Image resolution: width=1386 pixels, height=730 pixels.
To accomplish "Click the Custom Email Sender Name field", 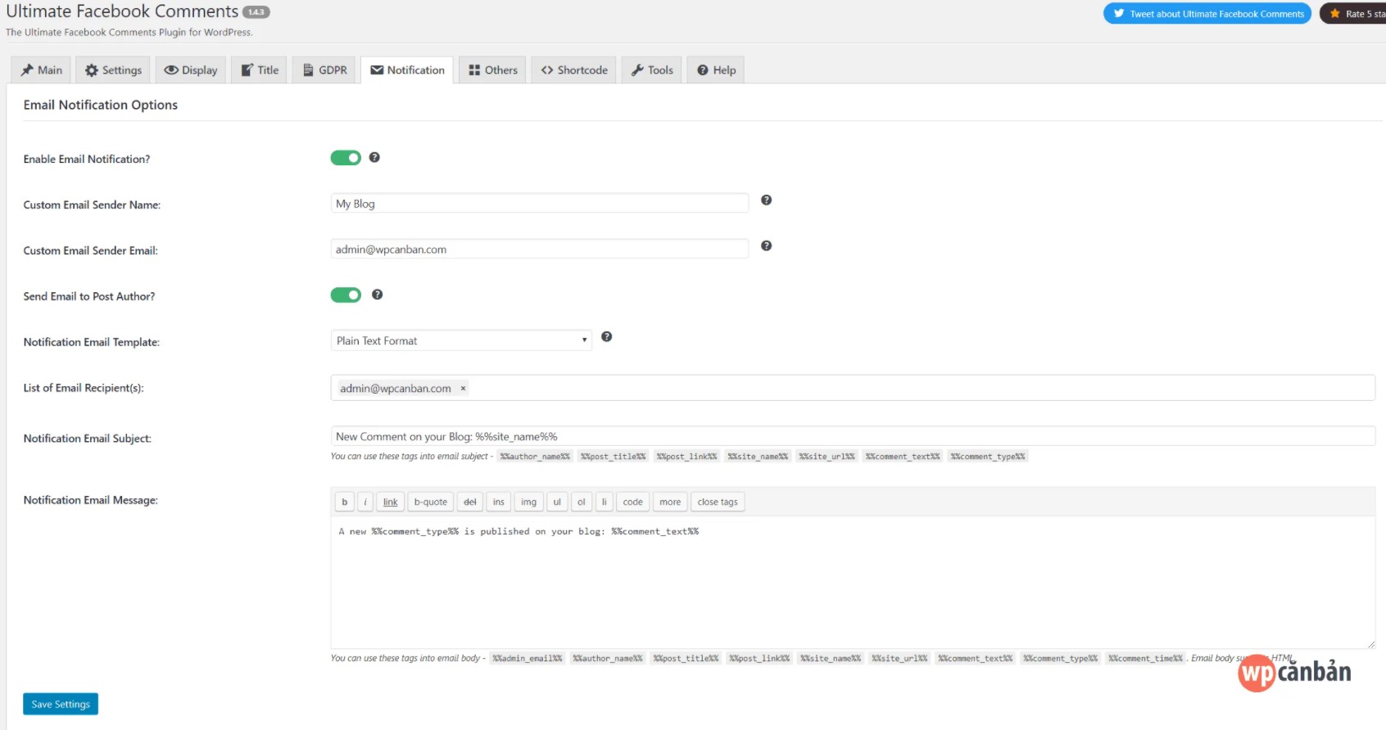I will click(x=539, y=204).
